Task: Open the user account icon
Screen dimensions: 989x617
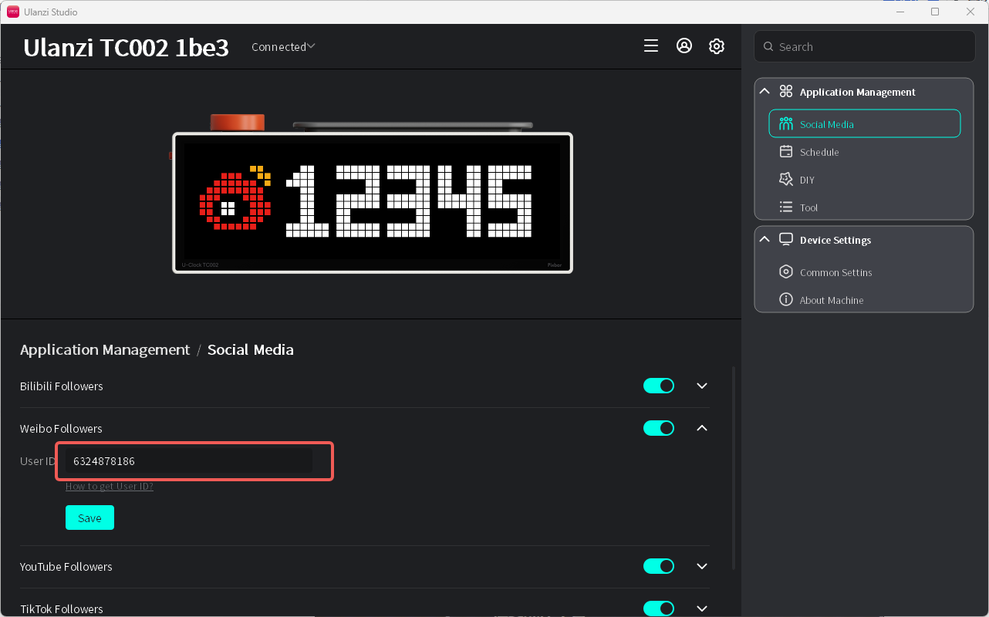Action: 684,46
